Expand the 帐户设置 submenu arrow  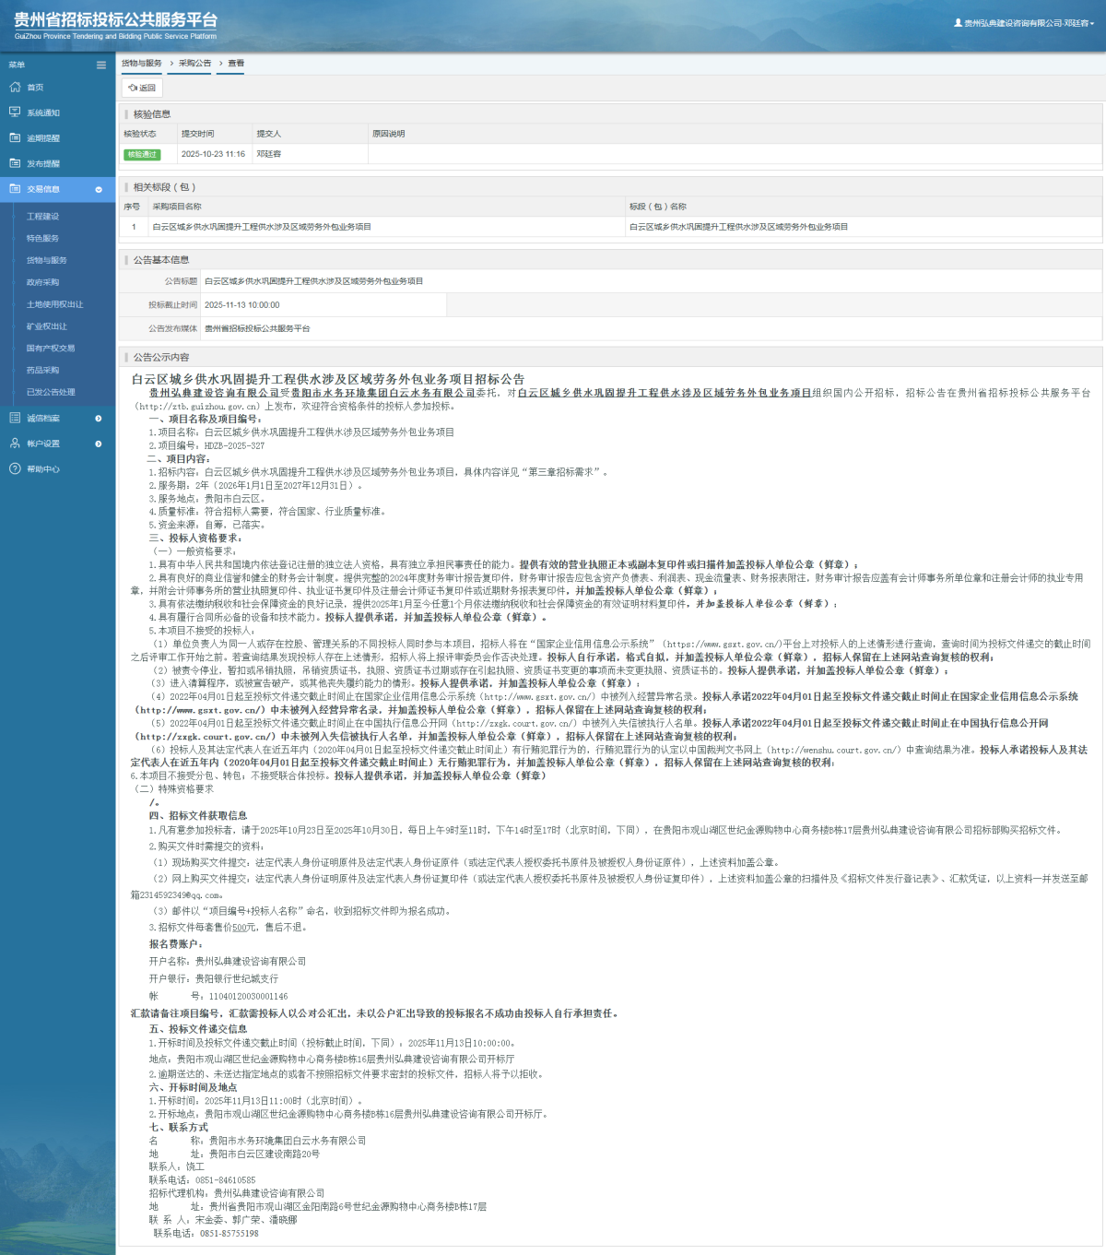click(x=99, y=444)
